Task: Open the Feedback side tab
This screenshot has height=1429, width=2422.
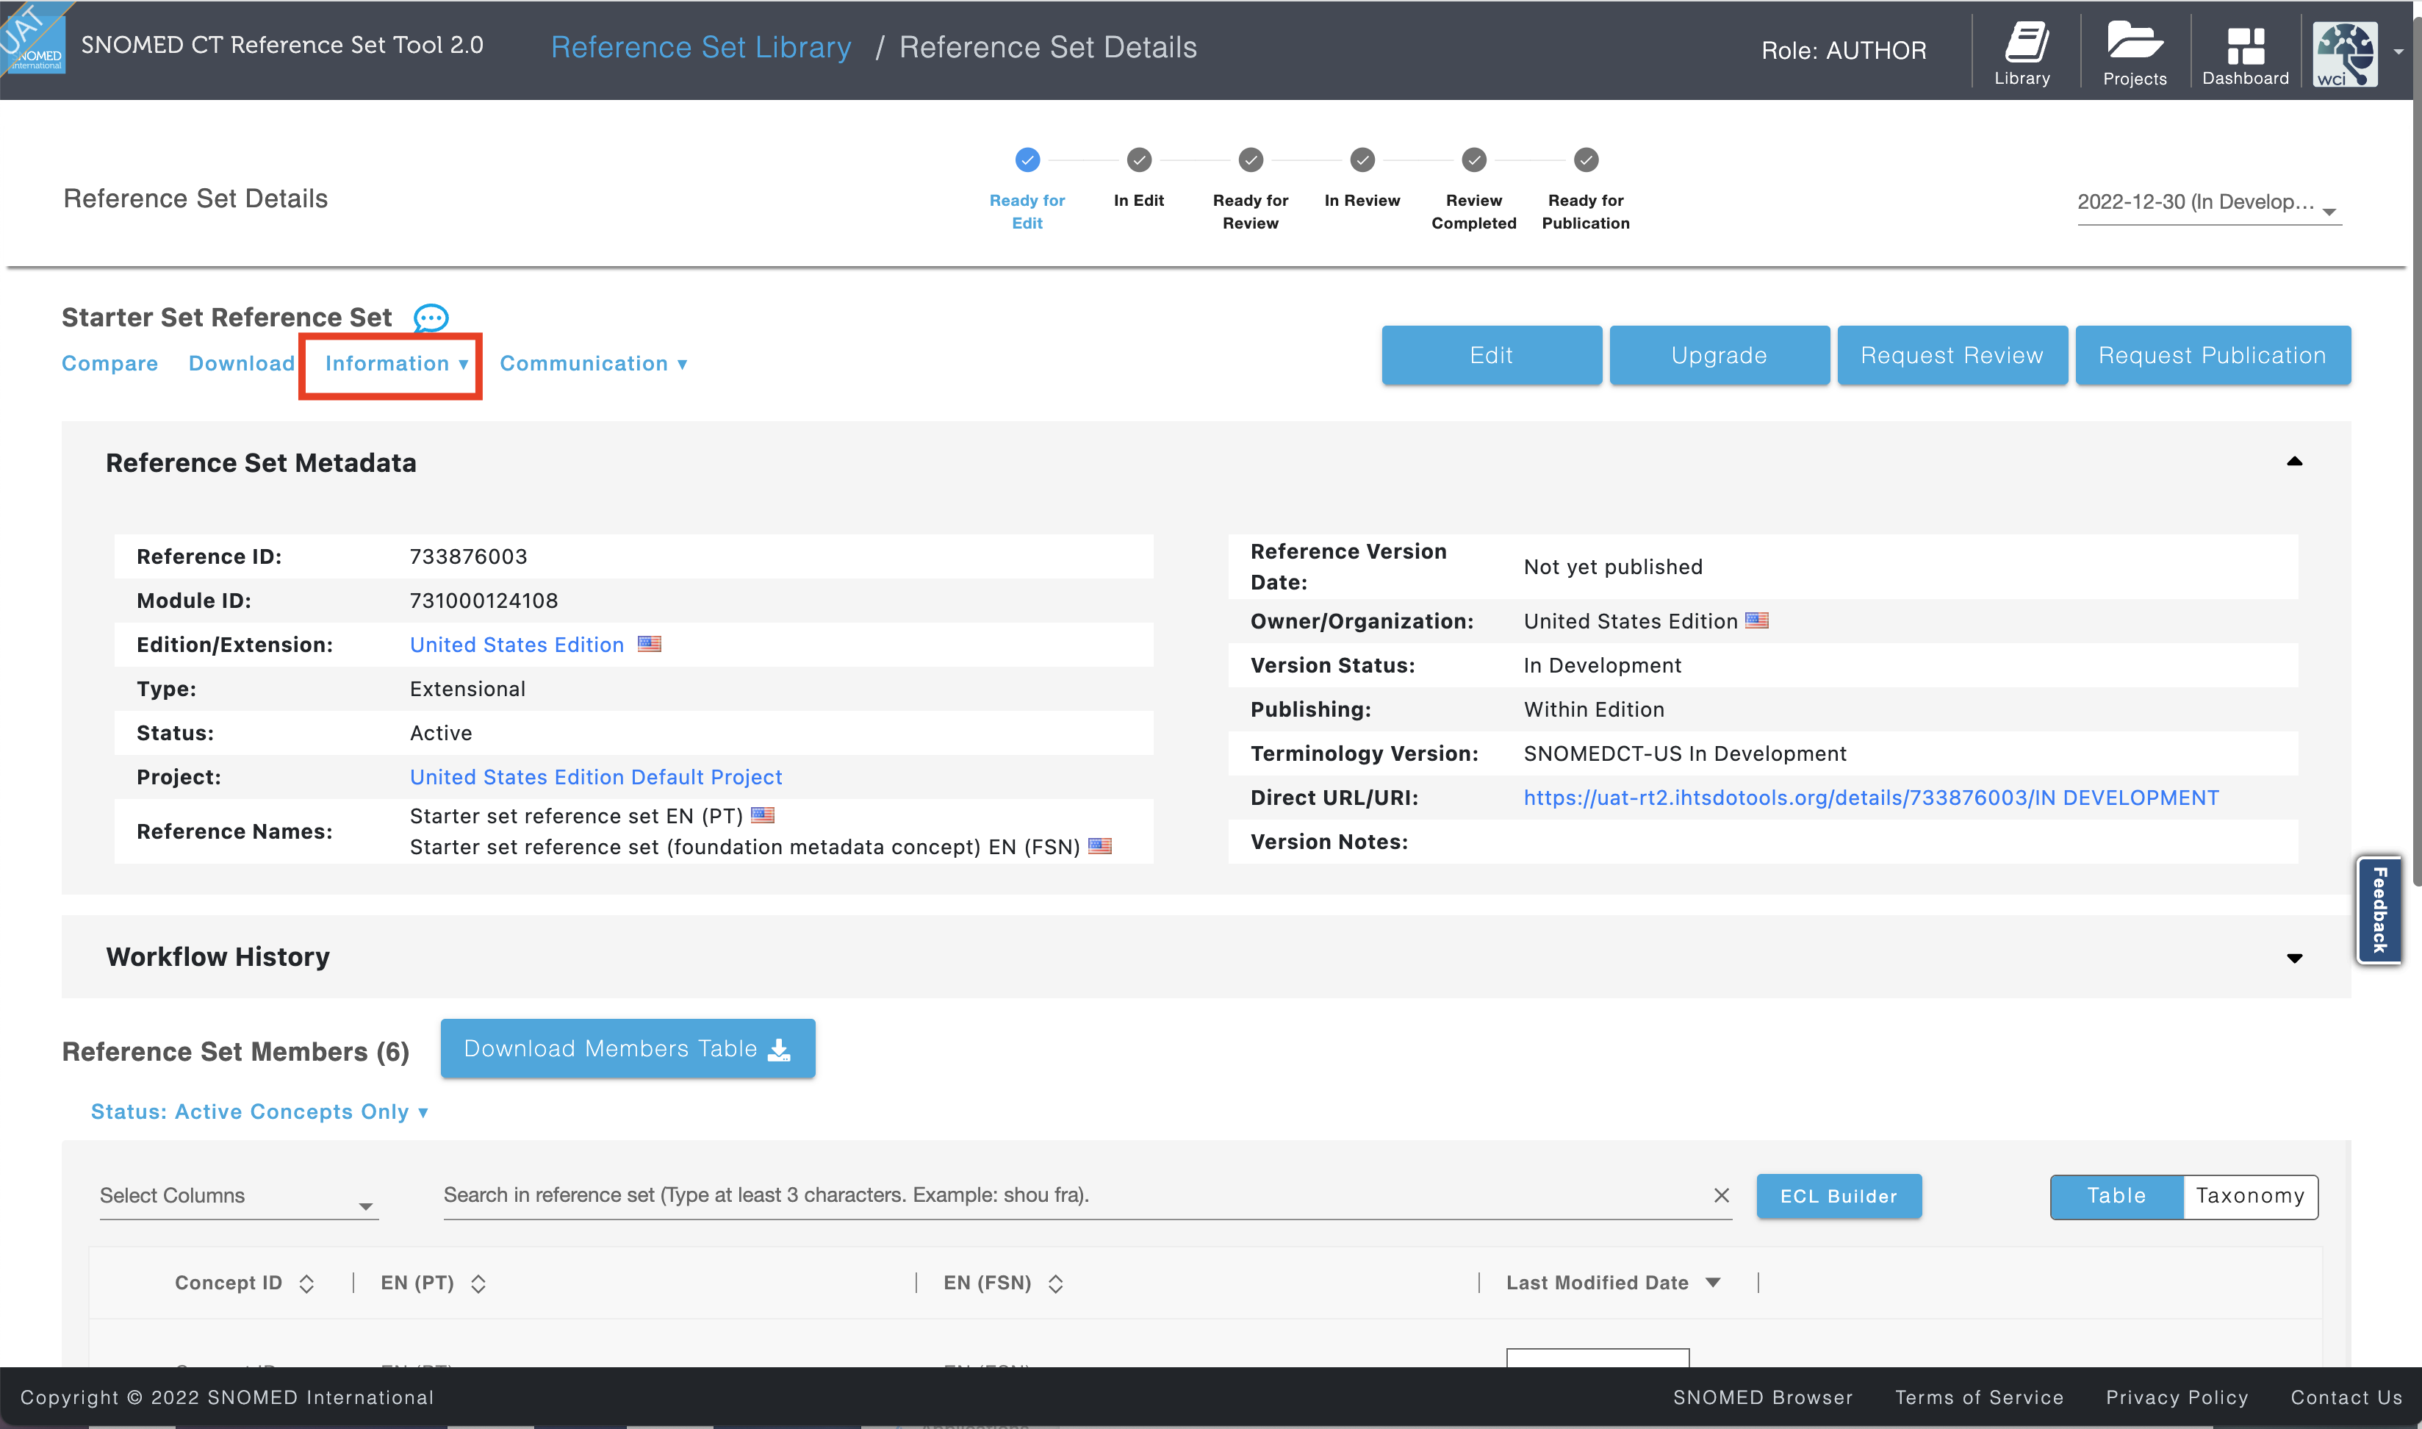Action: pos(2379,910)
